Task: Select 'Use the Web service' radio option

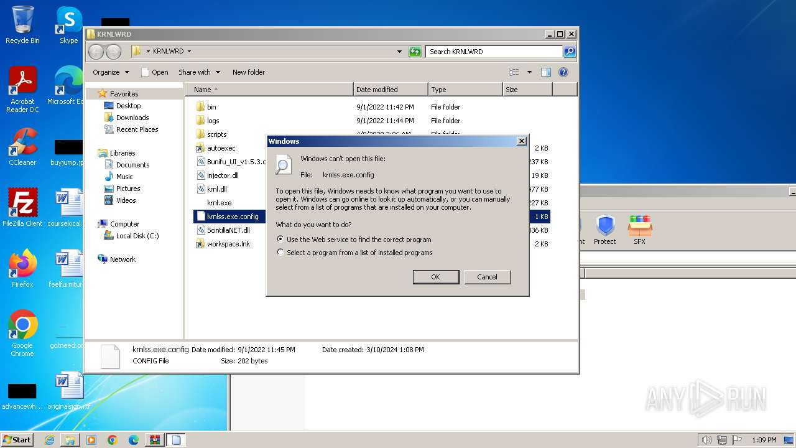Action: click(281, 240)
